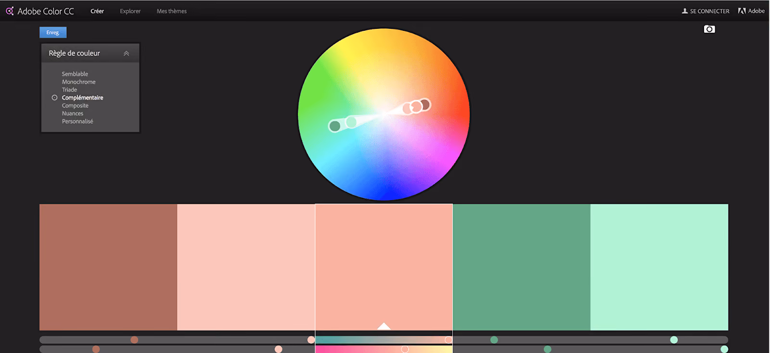Click the light mint handle on color wheel
Screen dimensions: 770x353
click(x=351, y=122)
